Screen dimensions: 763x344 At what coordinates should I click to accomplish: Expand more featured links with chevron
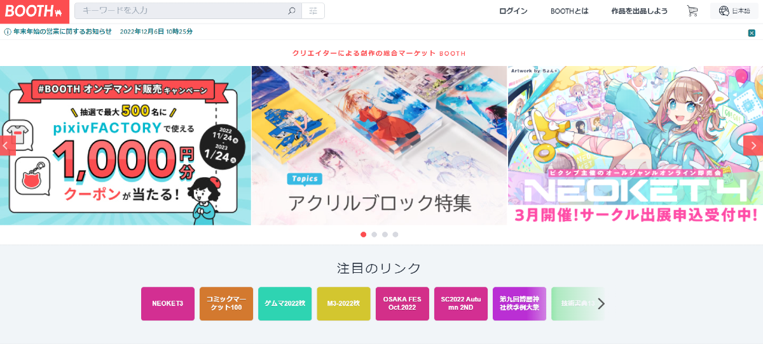[601, 303]
